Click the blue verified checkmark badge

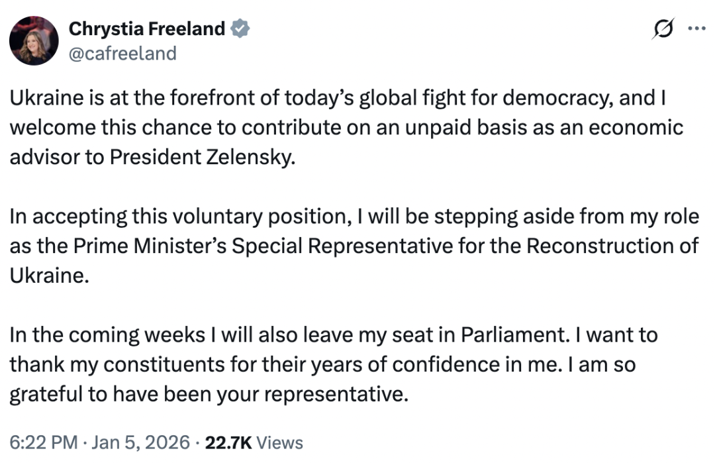(239, 28)
